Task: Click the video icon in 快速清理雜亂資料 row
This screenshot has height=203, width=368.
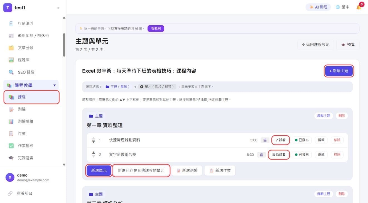Action: point(265,140)
